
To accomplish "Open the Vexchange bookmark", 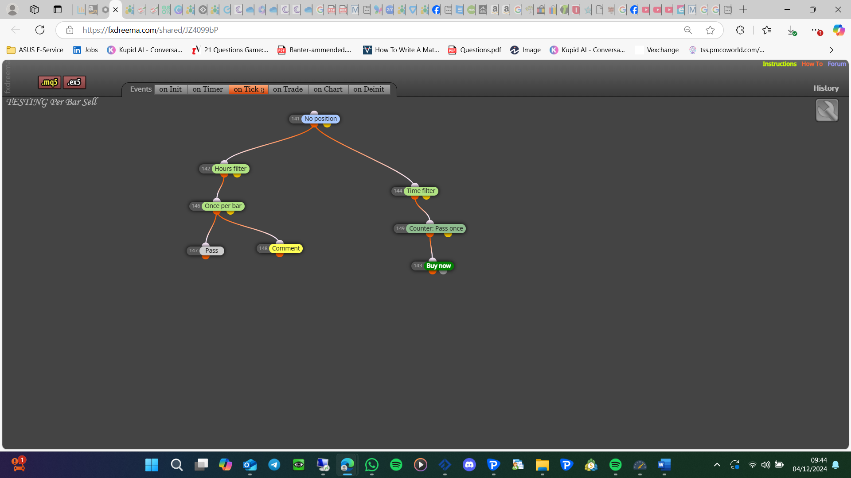I will [657, 50].
